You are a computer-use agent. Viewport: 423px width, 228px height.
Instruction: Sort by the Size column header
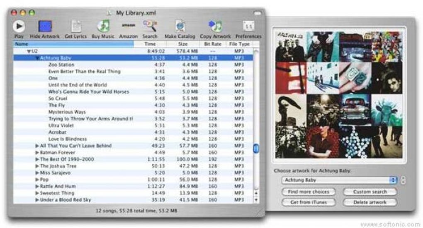coord(183,44)
